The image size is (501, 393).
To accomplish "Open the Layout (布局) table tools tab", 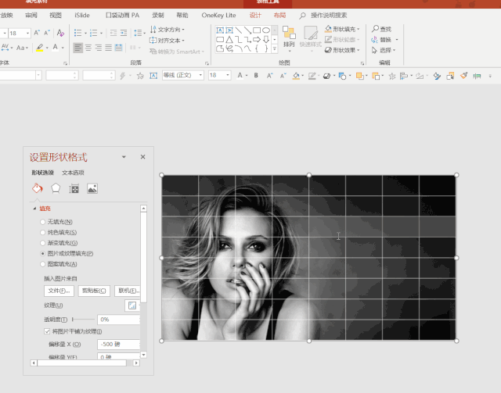I will pyautogui.click(x=279, y=15).
